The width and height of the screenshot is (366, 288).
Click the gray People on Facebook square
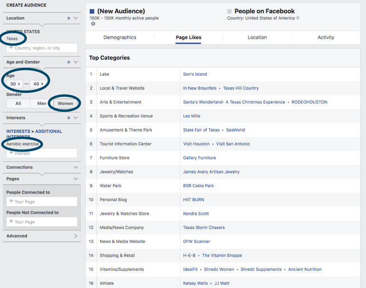(229, 11)
